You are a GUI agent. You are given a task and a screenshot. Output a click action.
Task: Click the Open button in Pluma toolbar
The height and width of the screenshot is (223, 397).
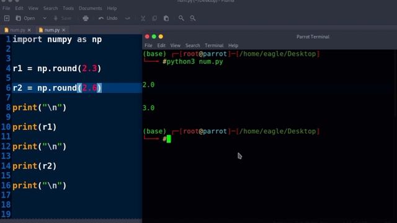pyautogui.click(x=25, y=18)
